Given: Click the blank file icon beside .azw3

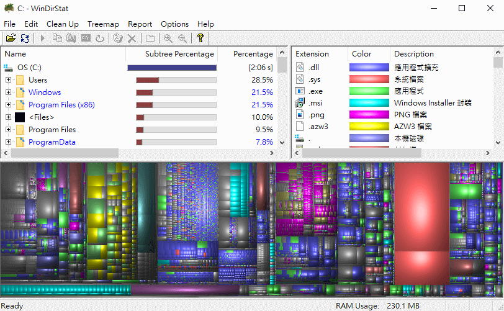Looking at the screenshot, I should 300,127.
